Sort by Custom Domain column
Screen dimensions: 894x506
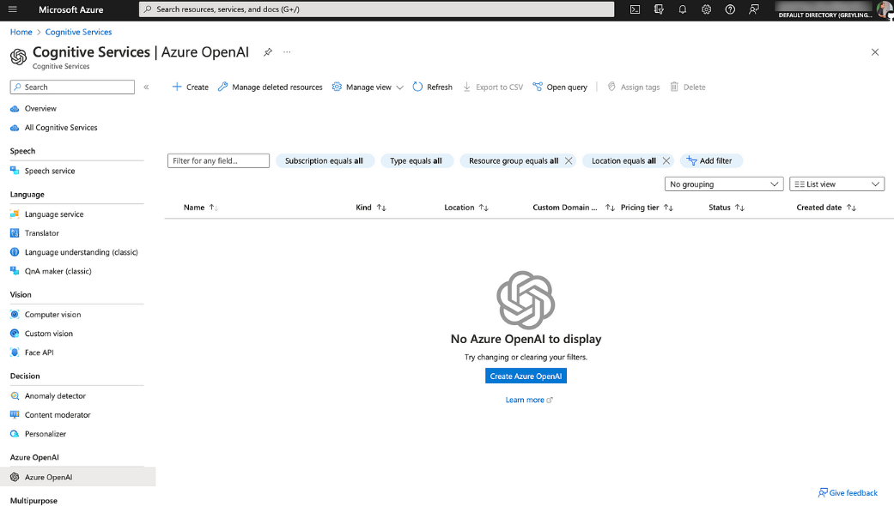pyautogui.click(x=573, y=208)
